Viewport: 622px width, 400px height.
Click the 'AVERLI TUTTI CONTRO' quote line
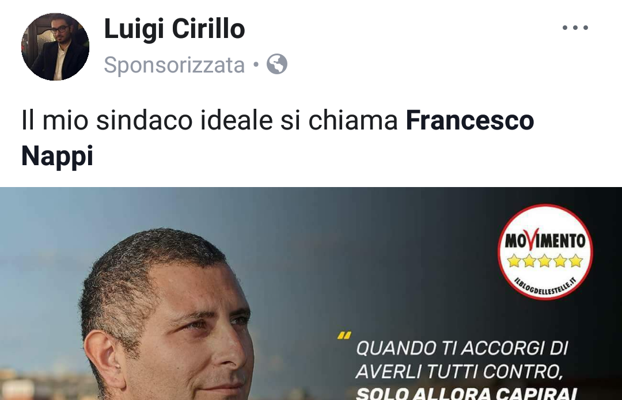click(x=459, y=372)
